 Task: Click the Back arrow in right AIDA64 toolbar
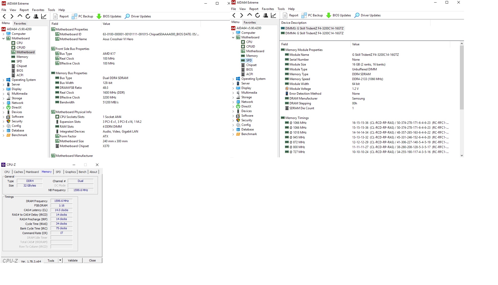pos(234,15)
